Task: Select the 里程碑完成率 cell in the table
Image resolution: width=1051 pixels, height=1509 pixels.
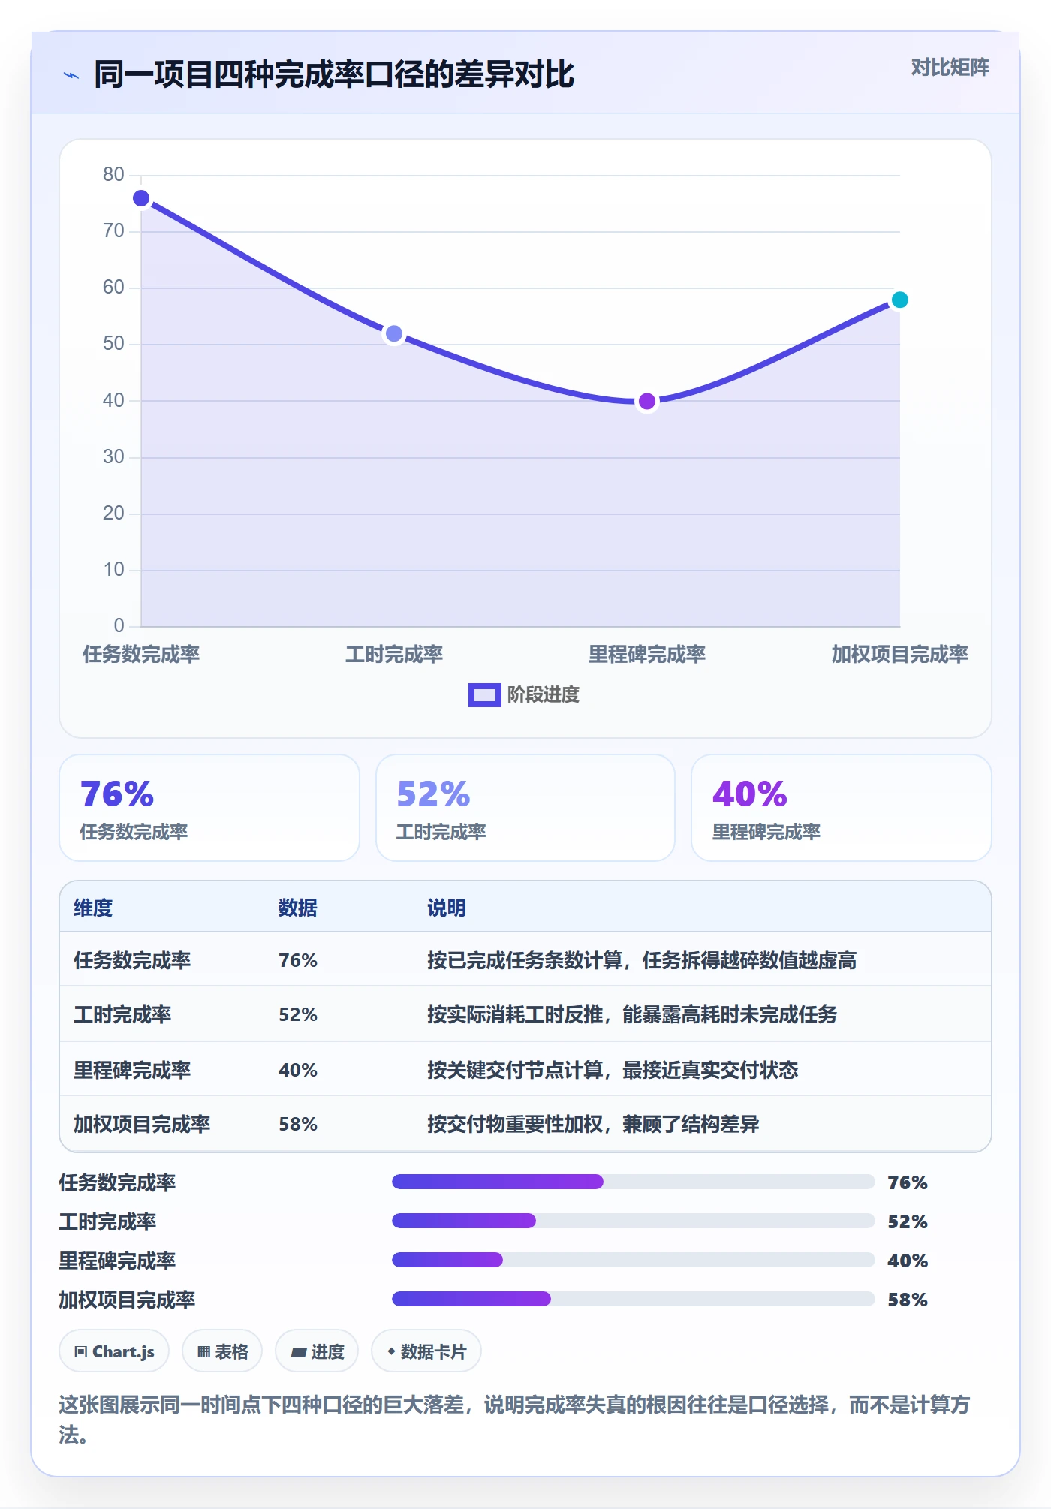Action: [x=132, y=1069]
